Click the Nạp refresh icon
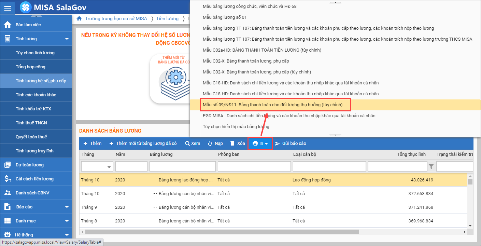Viewport: 481px width, 246px height. [210, 143]
